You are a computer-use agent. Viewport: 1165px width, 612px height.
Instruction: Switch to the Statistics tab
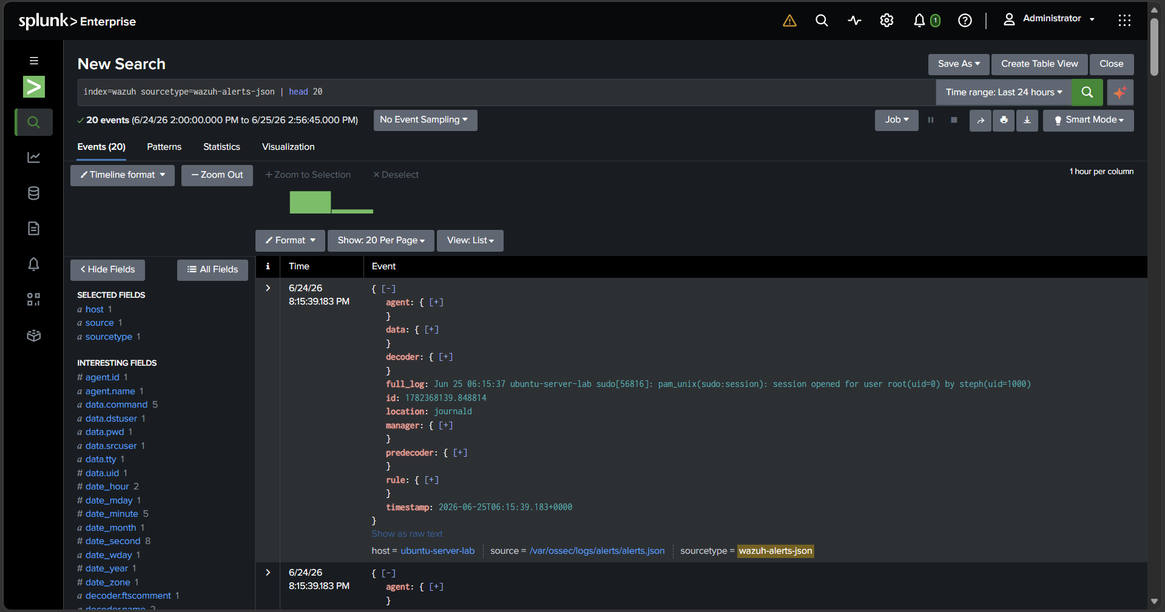[x=221, y=147]
